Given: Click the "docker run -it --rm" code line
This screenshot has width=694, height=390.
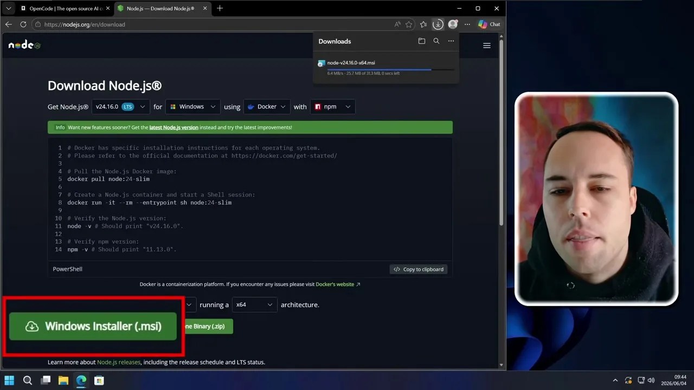Looking at the screenshot, I should coord(150,203).
